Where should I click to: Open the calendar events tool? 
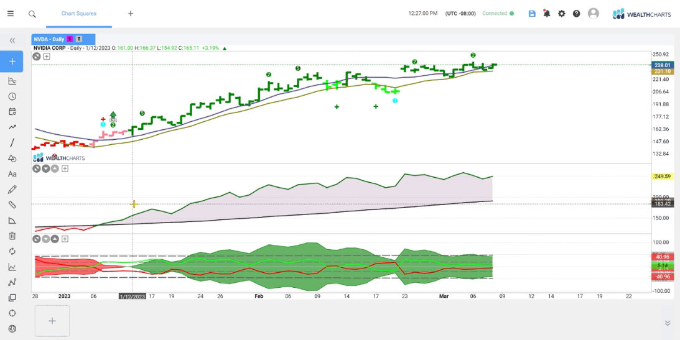(x=12, y=112)
